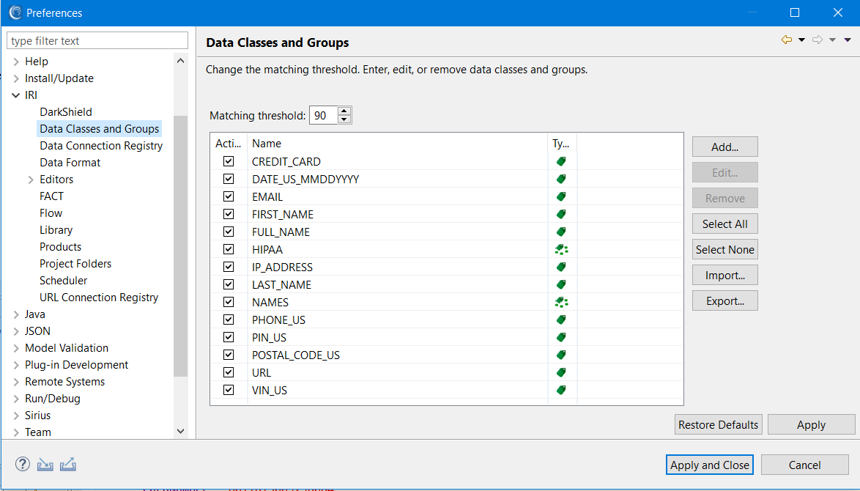Click the group type icon for NAMES
Viewport: 860px width, 491px height.
click(x=561, y=302)
